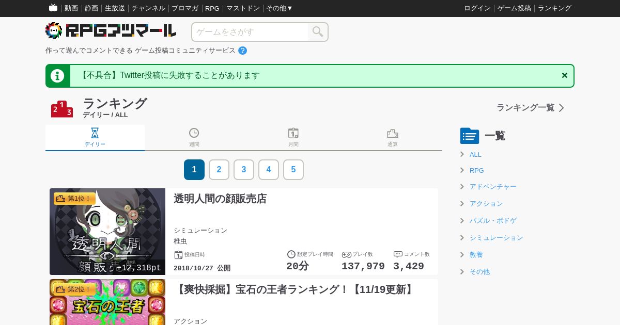Open the 生放送 menu link

[x=115, y=8]
